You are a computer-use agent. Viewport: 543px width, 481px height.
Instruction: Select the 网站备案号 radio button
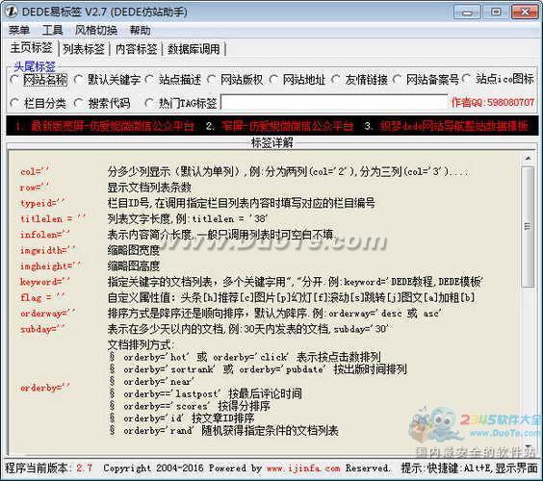[x=426, y=80]
